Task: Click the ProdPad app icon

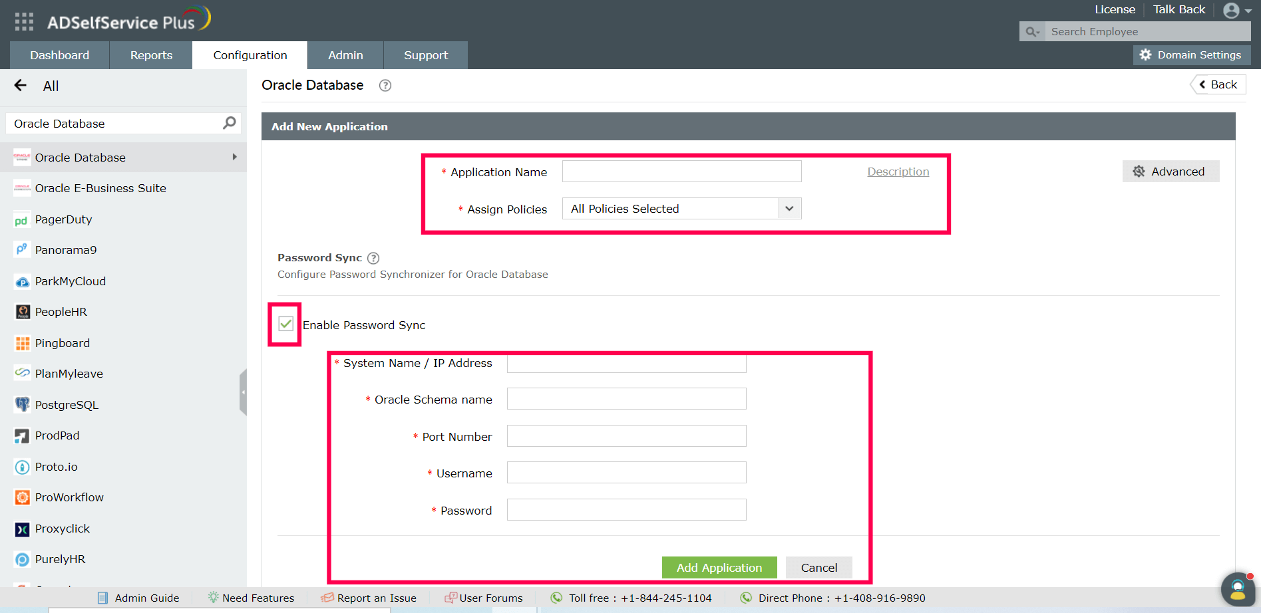Action: tap(22, 435)
